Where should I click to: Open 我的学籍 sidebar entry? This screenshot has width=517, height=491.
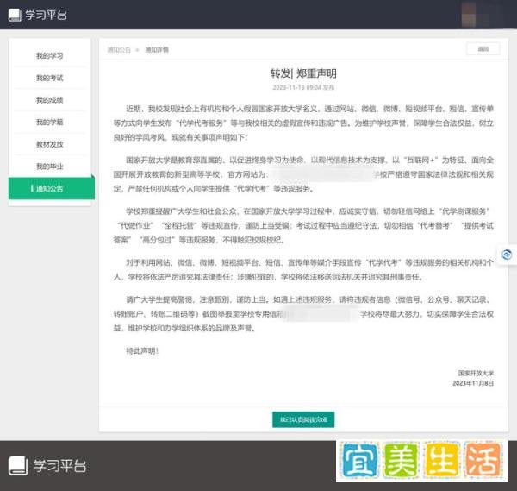pyautogui.click(x=49, y=123)
